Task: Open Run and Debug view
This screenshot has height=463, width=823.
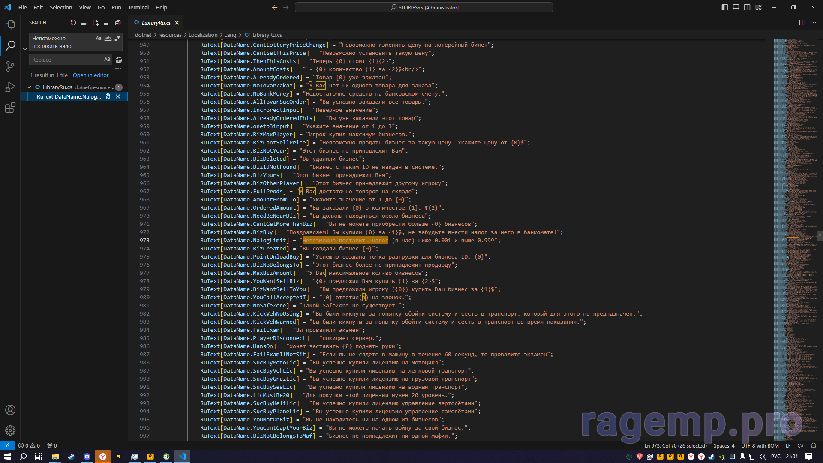Action: 10,87
